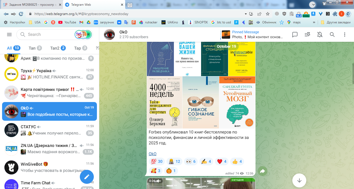Open the ZN.UA Дзеркало тижня chat
The image size is (354, 189).
49,149
